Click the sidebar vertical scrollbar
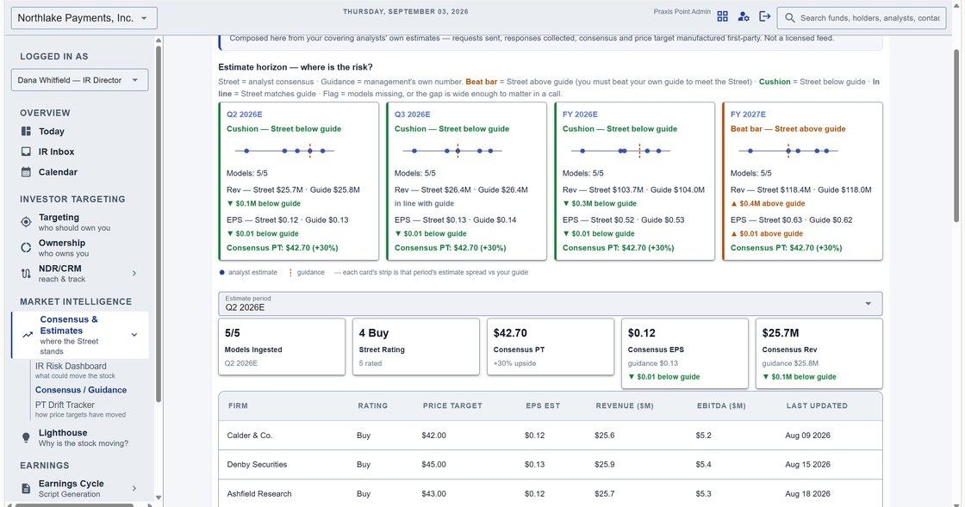The width and height of the screenshot is (965, 507). [159, 225]
